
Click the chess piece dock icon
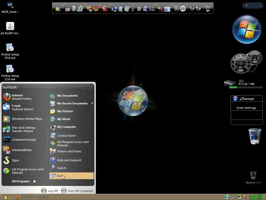pos(160,9)
